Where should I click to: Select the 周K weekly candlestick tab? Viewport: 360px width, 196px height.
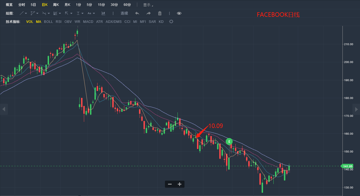pyautogui.click(x=56, y=5)
